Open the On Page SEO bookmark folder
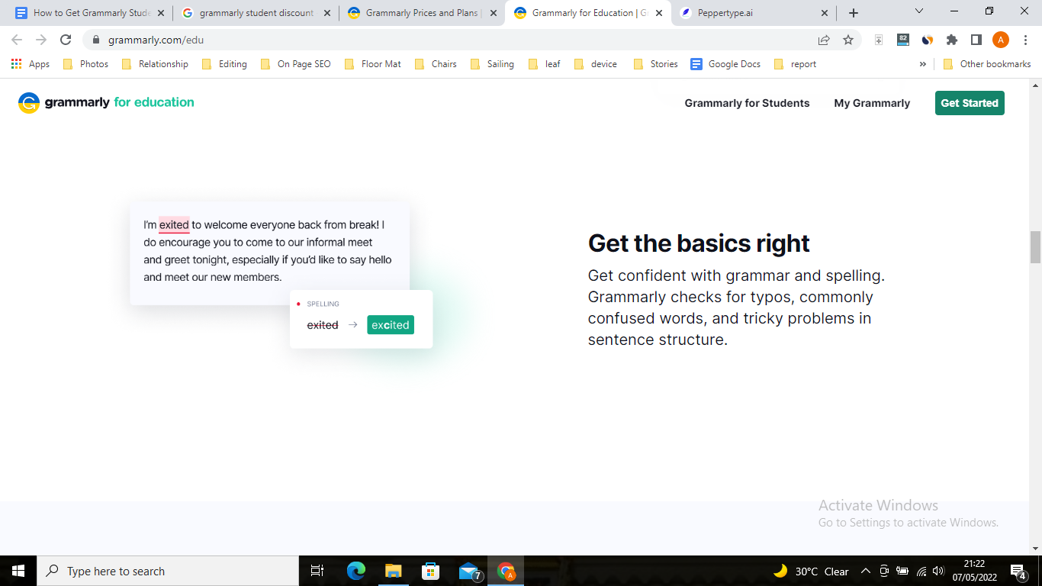 (x=296, y=64)
